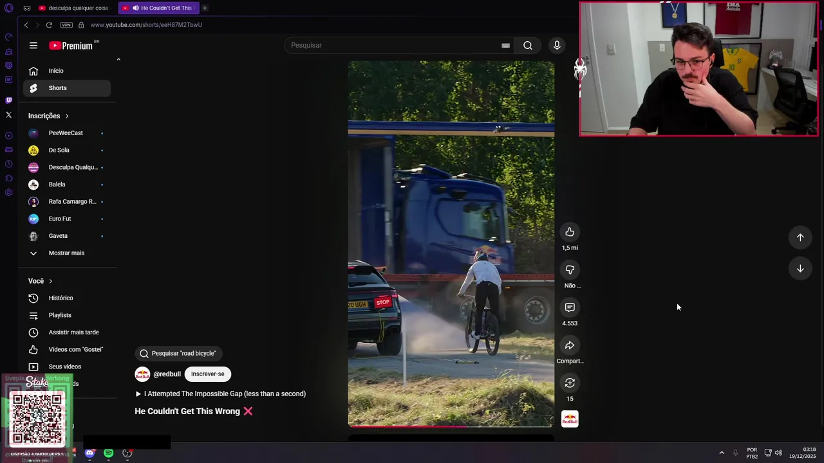
Task: Open Gaveta channel subscription
Action: [x=67, y=236]
